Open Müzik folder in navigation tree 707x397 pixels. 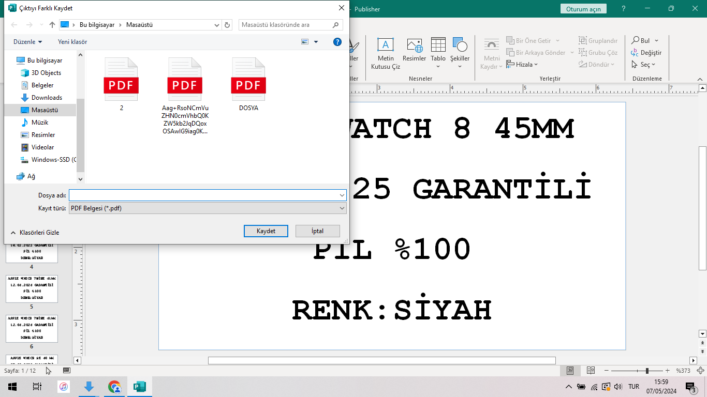(x=35, y=123)
